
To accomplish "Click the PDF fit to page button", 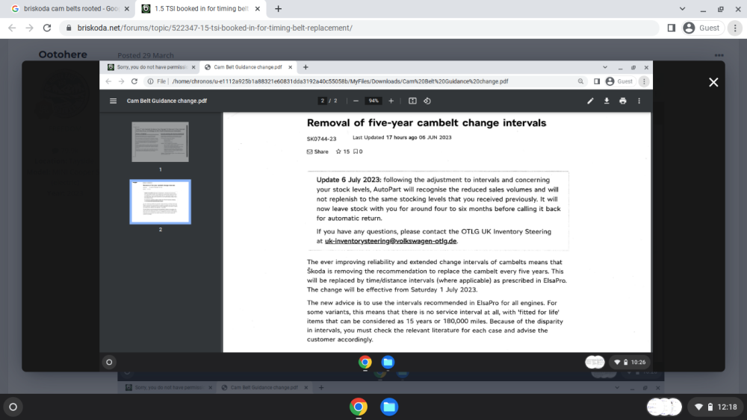I will click(412, 101).
